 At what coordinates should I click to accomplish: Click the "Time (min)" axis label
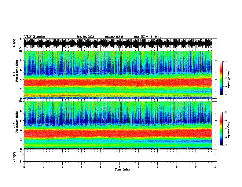122,170
